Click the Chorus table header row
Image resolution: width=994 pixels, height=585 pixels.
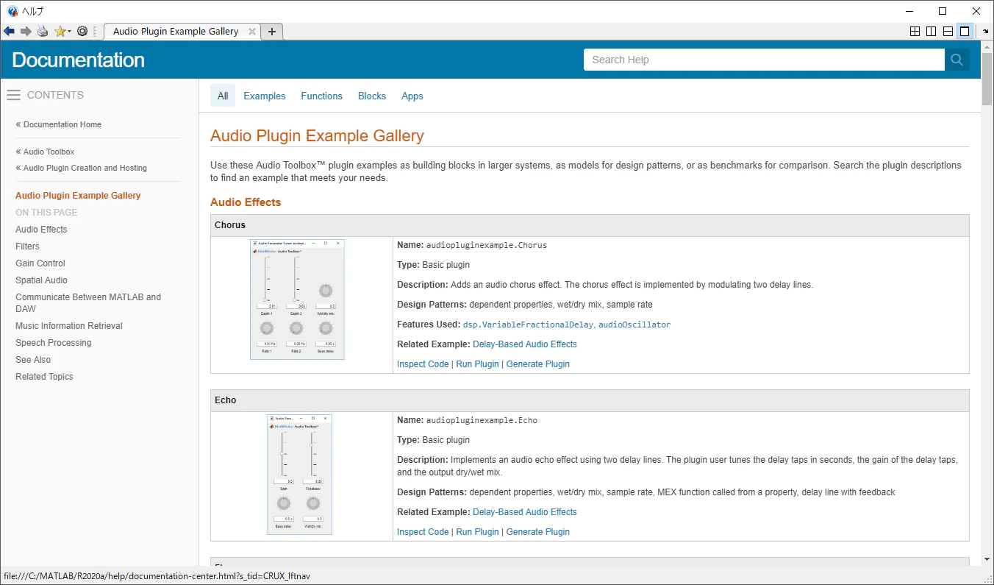(x=590, y=225)
